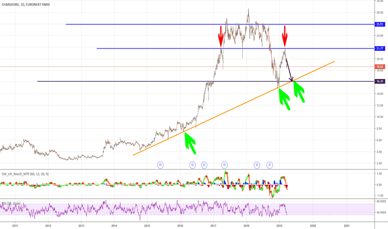388x229 pixels.
Task: Click the 12.00 price axis value
Action: [380, 105]
